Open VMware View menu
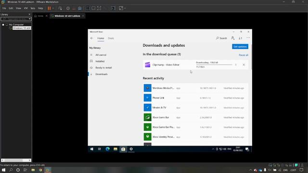 pos(18,8)
